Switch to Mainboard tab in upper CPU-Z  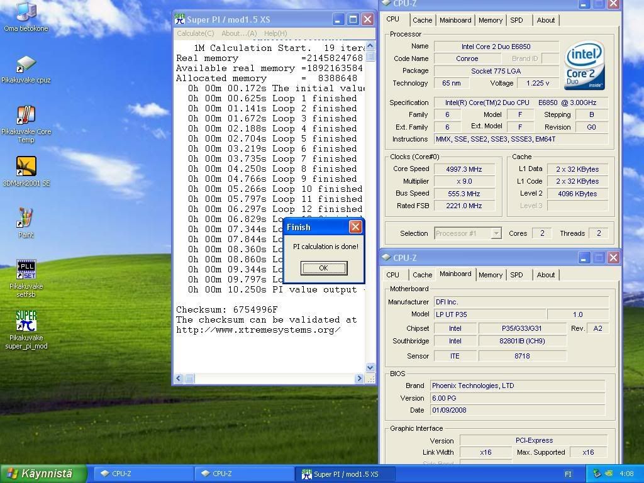[x=455, y=20]
